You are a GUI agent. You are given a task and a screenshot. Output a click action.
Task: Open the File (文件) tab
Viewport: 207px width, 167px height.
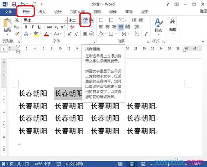point(8,12)
